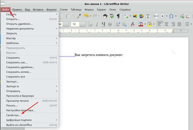Close the Файл menu by clicking Файл
193x130 pixels.
(6, 10)
